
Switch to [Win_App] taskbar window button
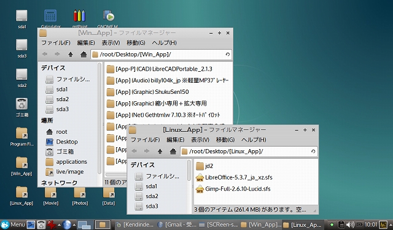point(260,224)
